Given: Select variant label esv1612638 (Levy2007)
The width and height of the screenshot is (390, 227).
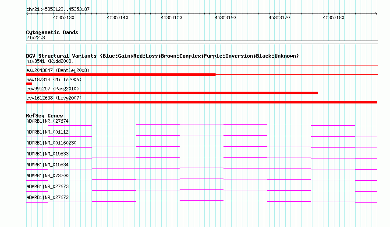Looking at the screenshot, I should click(54, 98).
